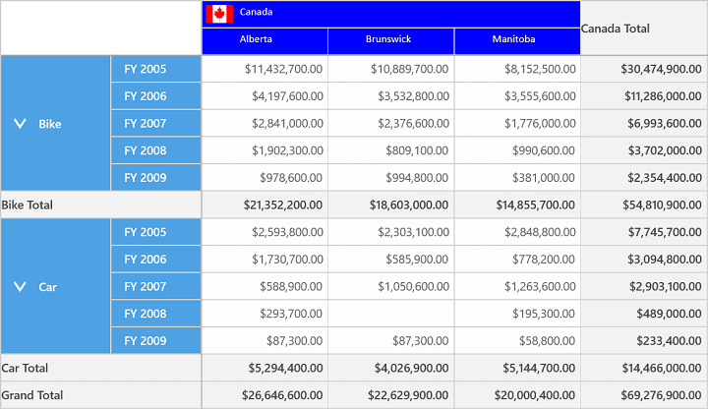This screenshot has width=708, height=409.
Task: Click the $69,276,900.00 grand total cell
Action: click(x=644, y=395)
